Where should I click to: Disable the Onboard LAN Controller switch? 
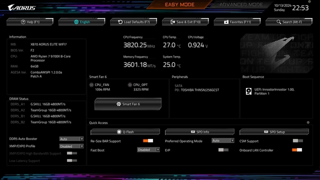click(x=297, y=150)
